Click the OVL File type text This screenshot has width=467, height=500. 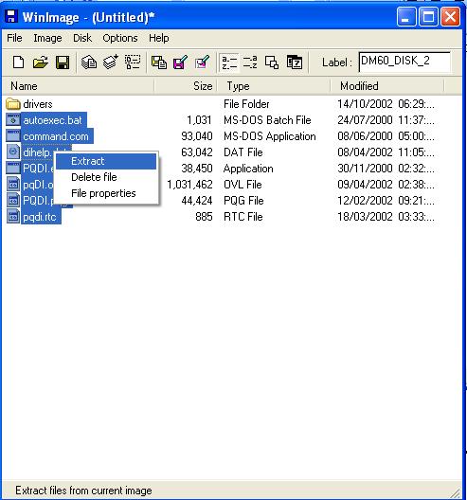coord(242,185)
